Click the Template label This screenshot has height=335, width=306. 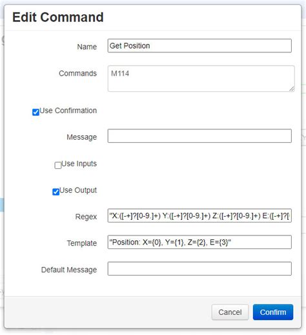[82, 243]
